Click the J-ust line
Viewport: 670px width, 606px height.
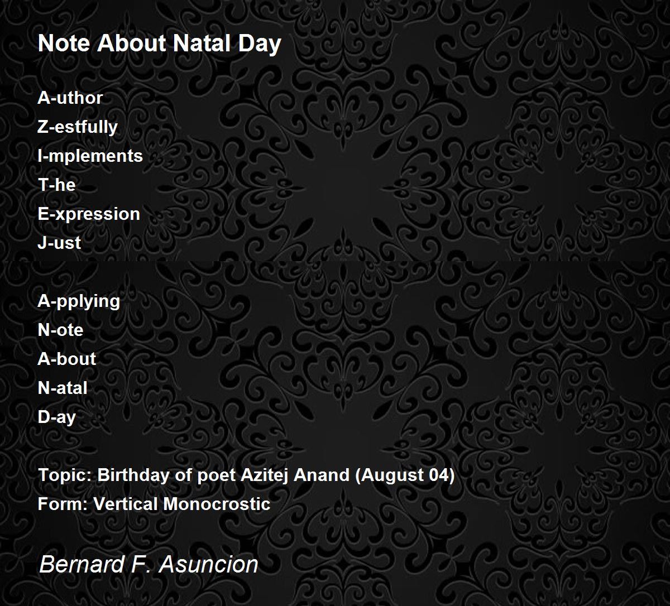point(59,243)
